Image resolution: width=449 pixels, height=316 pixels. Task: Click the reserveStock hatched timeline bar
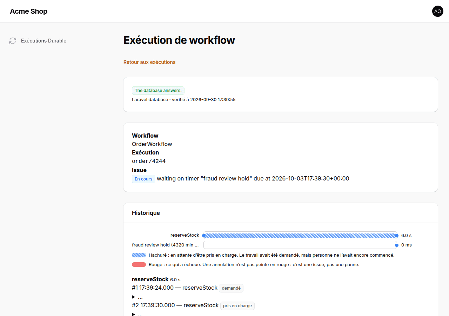coord(300,236)
